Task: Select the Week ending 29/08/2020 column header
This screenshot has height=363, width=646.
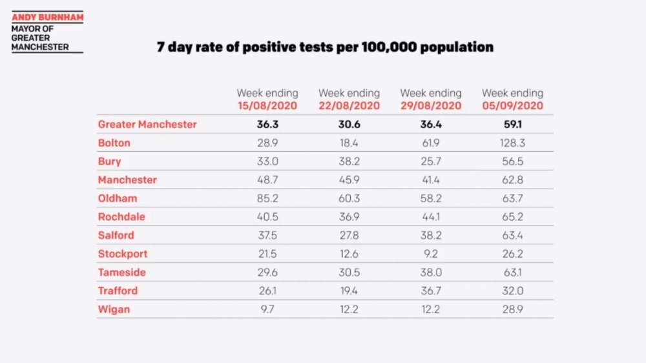Action: point(431,99)
